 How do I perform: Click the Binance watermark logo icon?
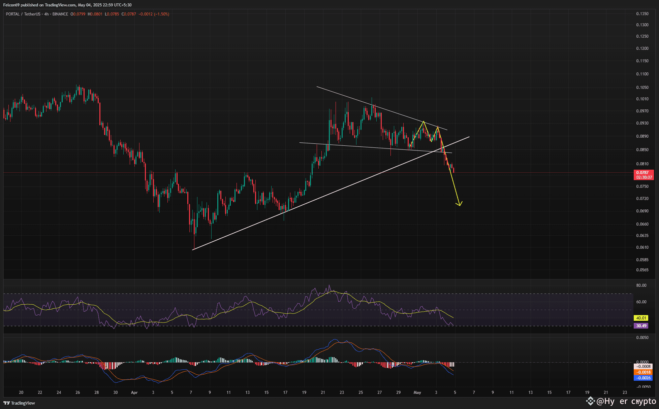[x=590, y=401]
